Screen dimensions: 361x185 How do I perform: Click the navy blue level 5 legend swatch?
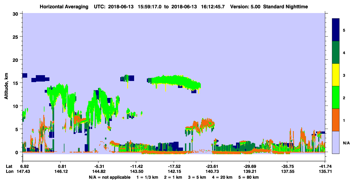click(x=336, y=30)
